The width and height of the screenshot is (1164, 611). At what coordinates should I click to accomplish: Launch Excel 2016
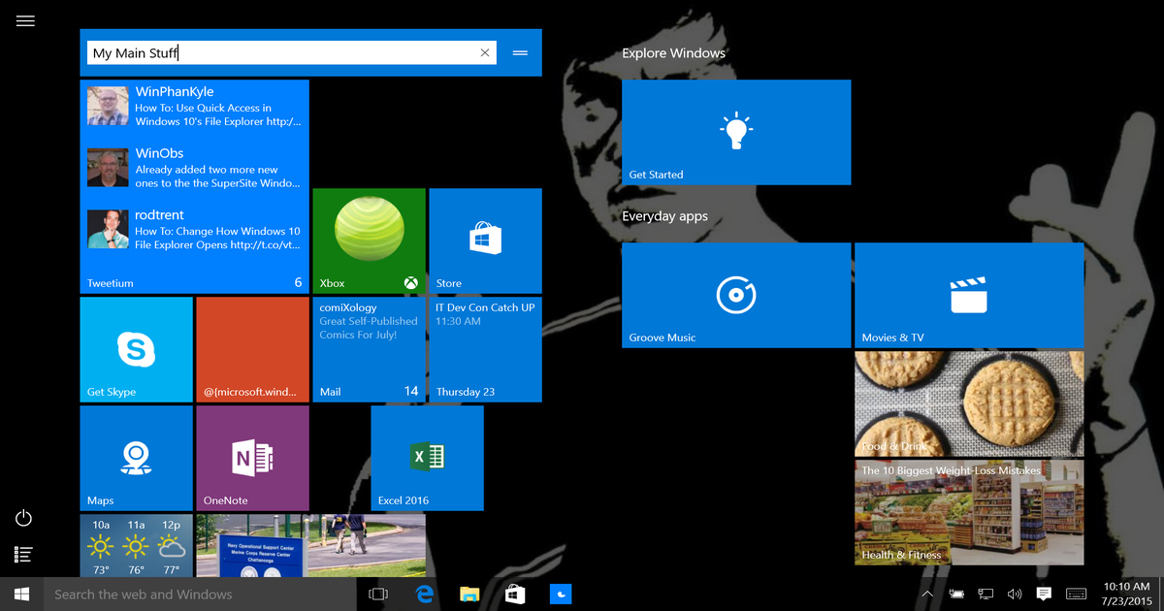pyautogui.click(x=426, y=457)
